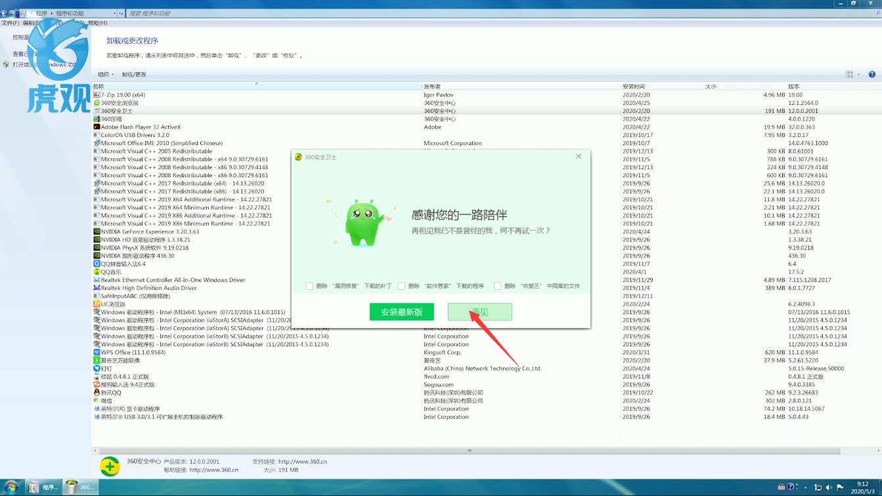
Task: Check 删除“漏洞修复”下载的补丁 box
Action: click(x=309, y=286)
